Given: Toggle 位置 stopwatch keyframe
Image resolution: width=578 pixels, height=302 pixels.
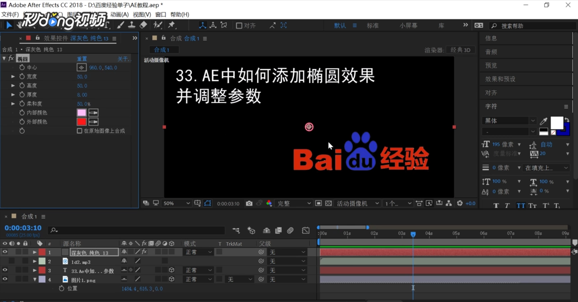Looking at the screenshot, I should point(62,288).
